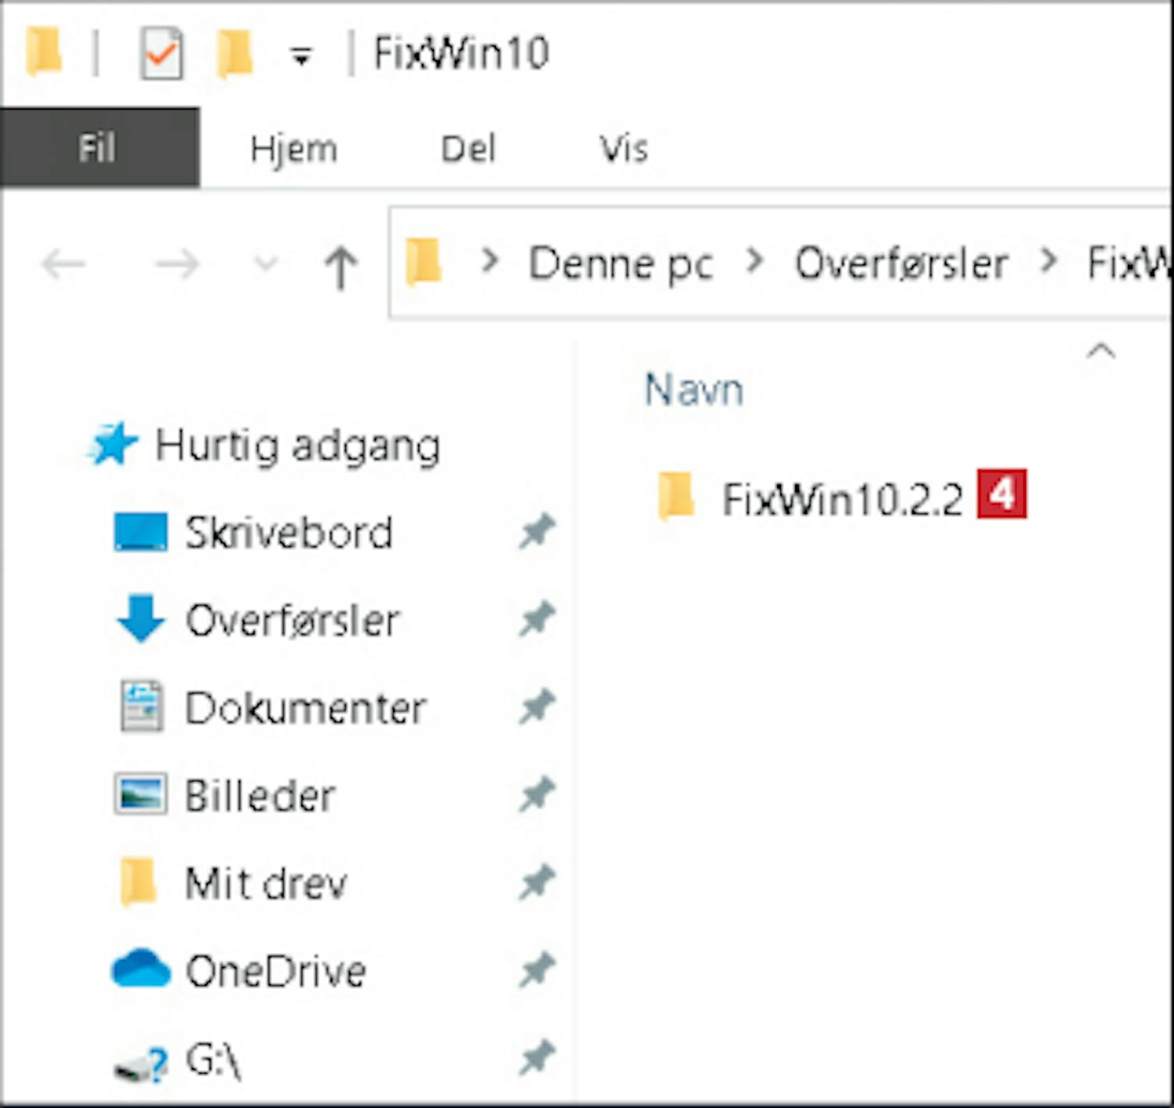Click the back arrow navigation button
1174x1108 pixels.
coord(64,264)
